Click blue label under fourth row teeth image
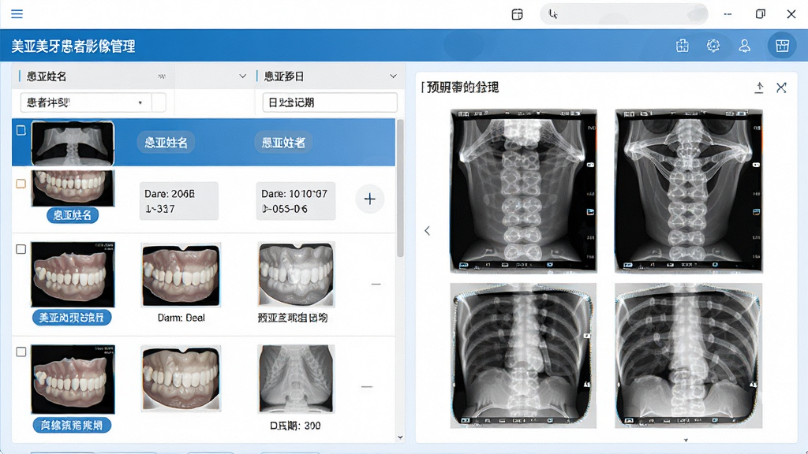808x454 pixels. pos(72,425)
